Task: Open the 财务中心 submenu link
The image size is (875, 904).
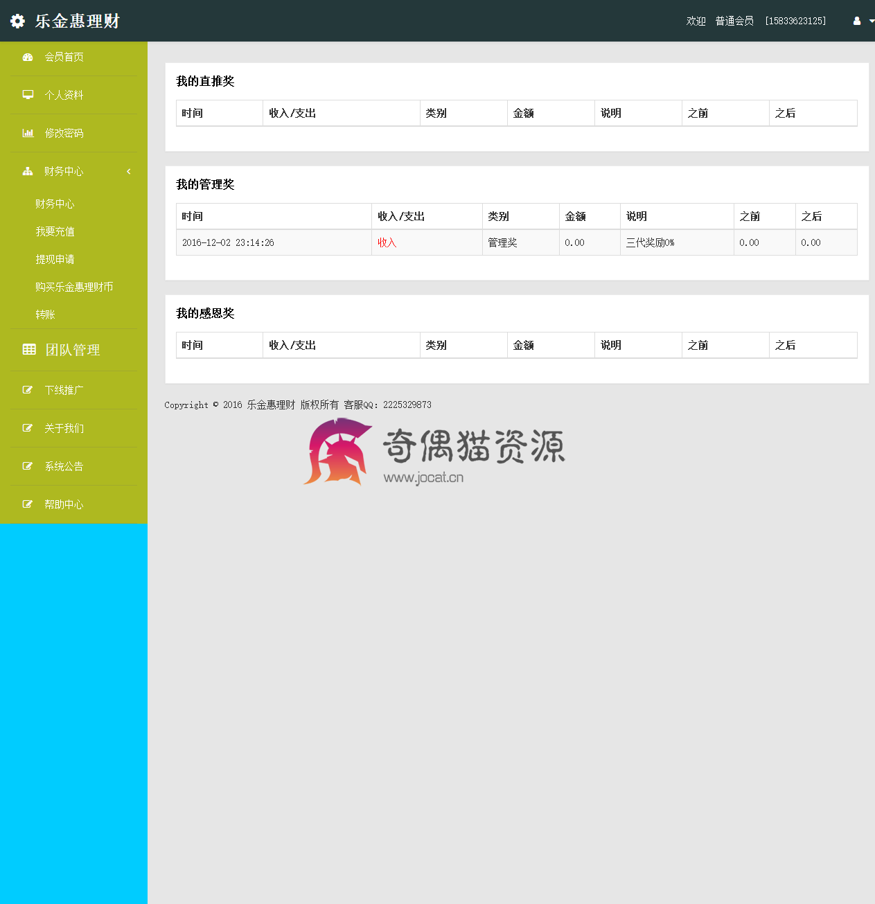Action: pos(55,204)
